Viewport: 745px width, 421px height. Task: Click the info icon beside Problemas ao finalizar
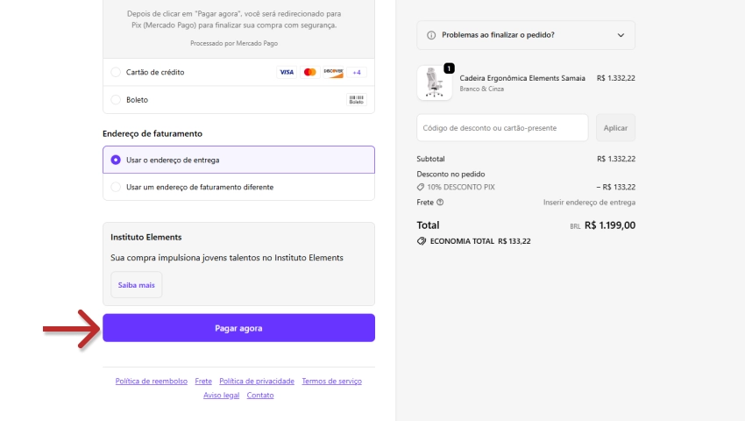click(x=431, y=35)
